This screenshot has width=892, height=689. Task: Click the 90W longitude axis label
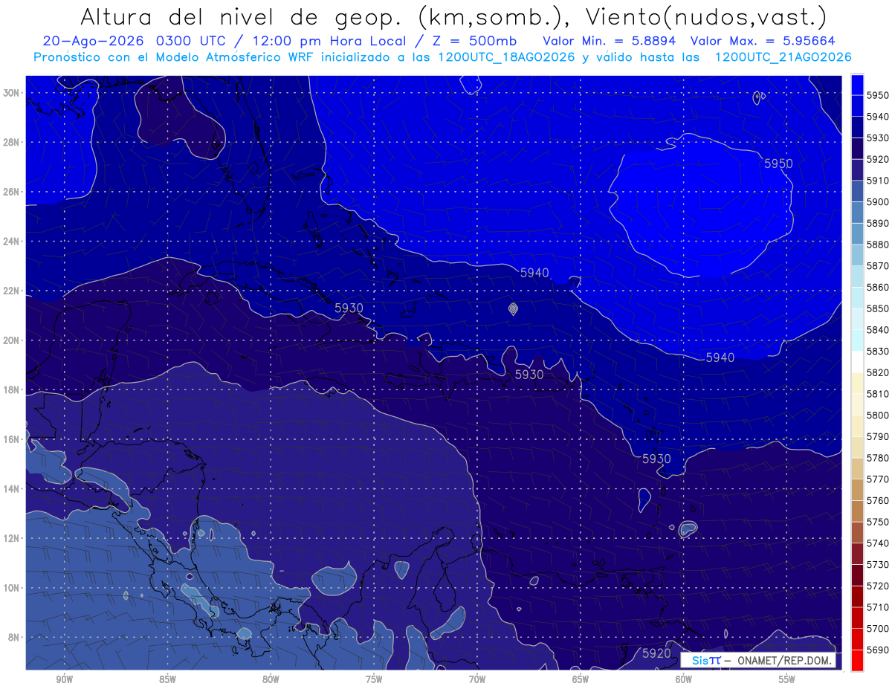coord(64,679)
